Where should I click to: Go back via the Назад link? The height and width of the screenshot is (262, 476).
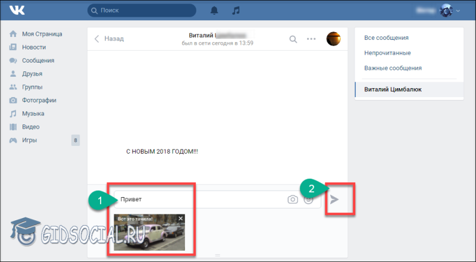109,39
